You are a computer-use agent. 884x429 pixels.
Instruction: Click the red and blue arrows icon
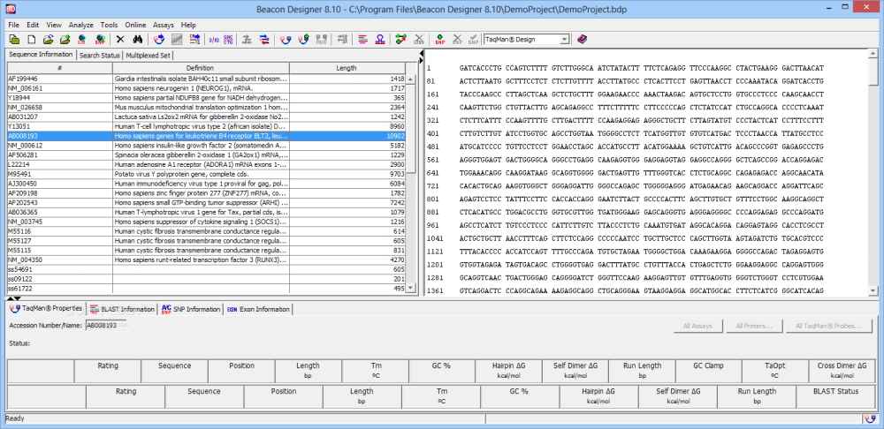[263, 40]
